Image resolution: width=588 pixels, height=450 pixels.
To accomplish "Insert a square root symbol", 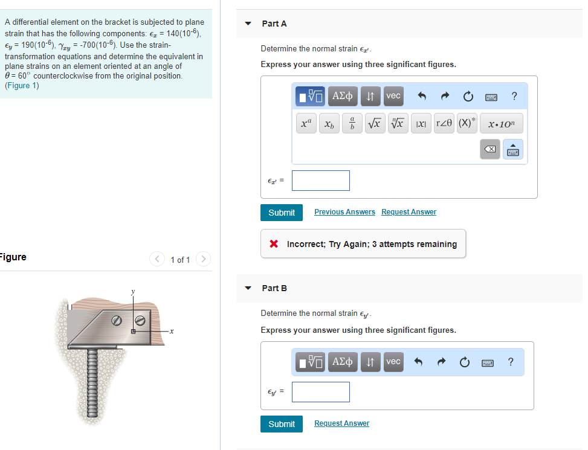I will [375, 123].
